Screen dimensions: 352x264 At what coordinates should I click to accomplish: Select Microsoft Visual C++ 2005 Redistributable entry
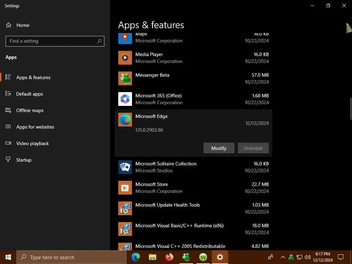tap(180, 246)
